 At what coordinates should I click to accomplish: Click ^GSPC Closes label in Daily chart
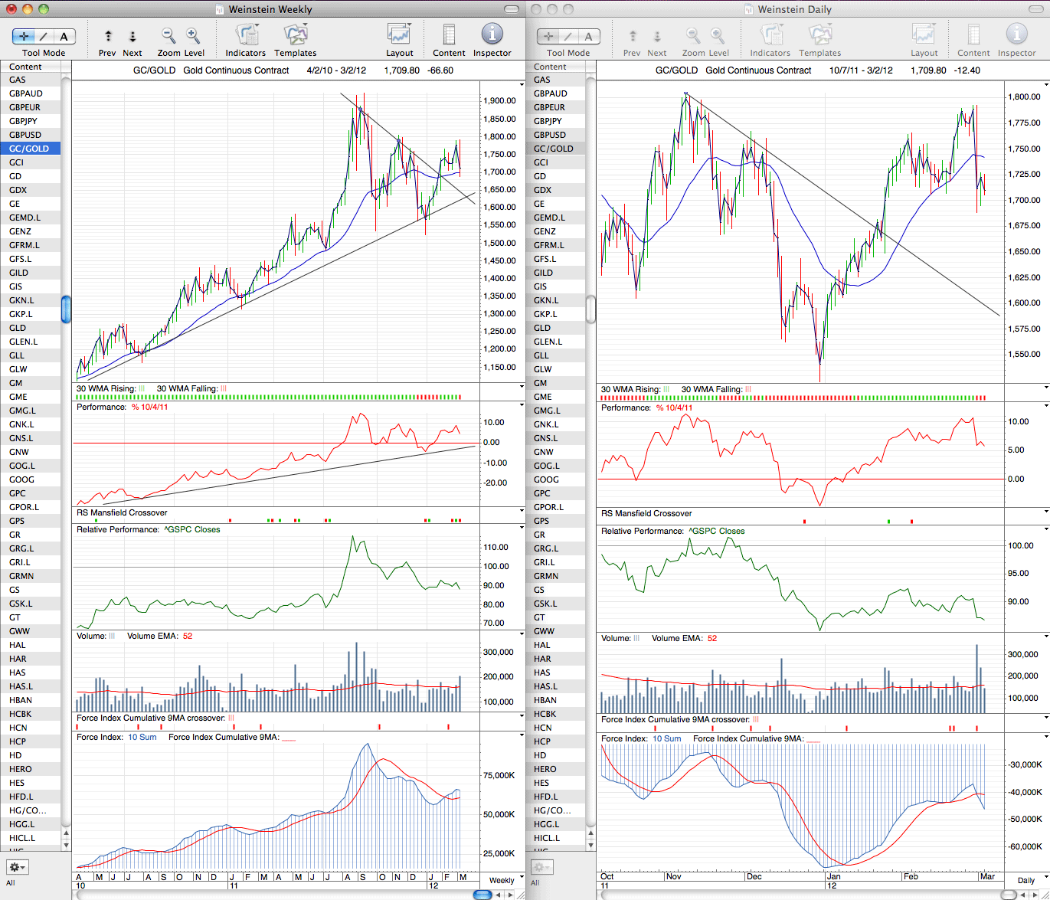pyautogui.click(x=716, y=531)
